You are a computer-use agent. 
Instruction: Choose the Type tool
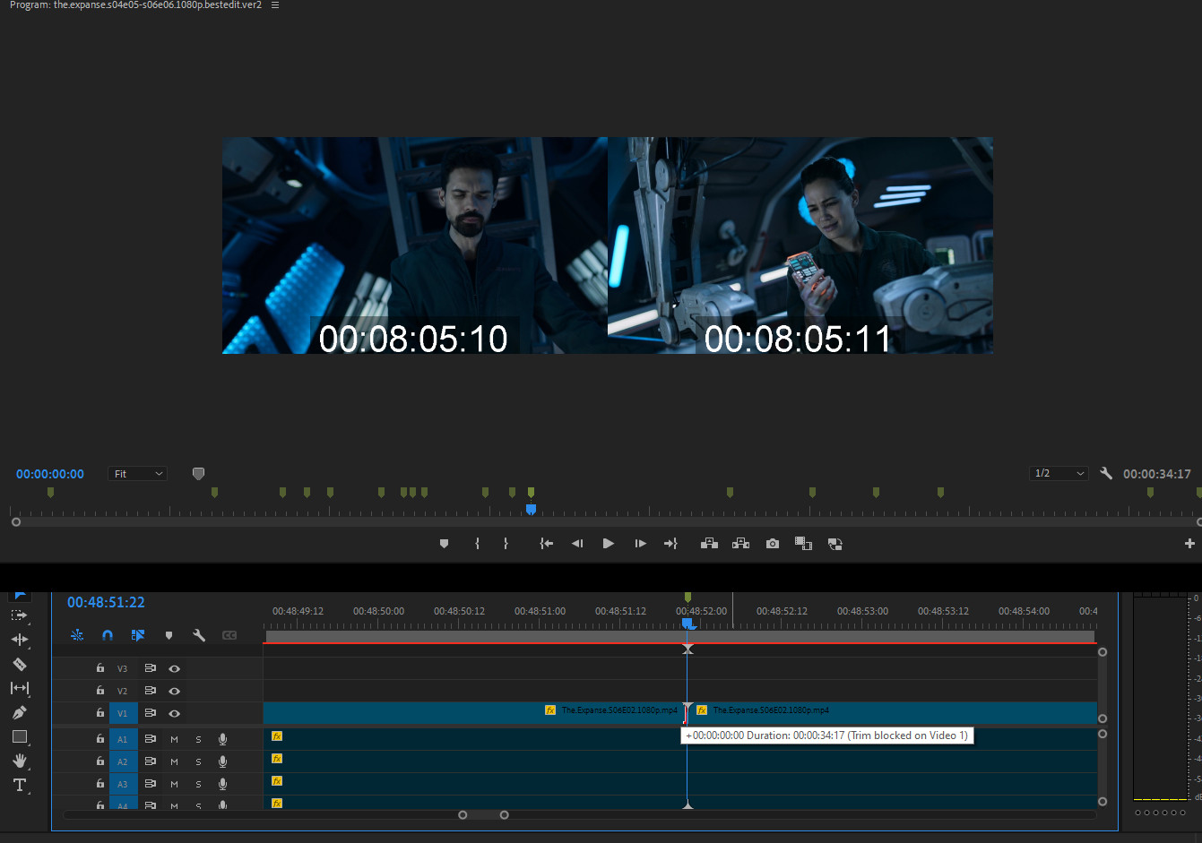(x=20, y=785)
